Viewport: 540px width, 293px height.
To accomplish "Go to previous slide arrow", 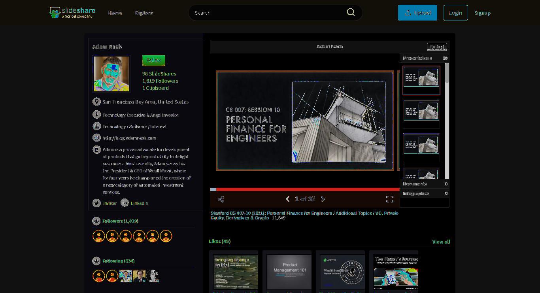I will [x=288, y=199].
